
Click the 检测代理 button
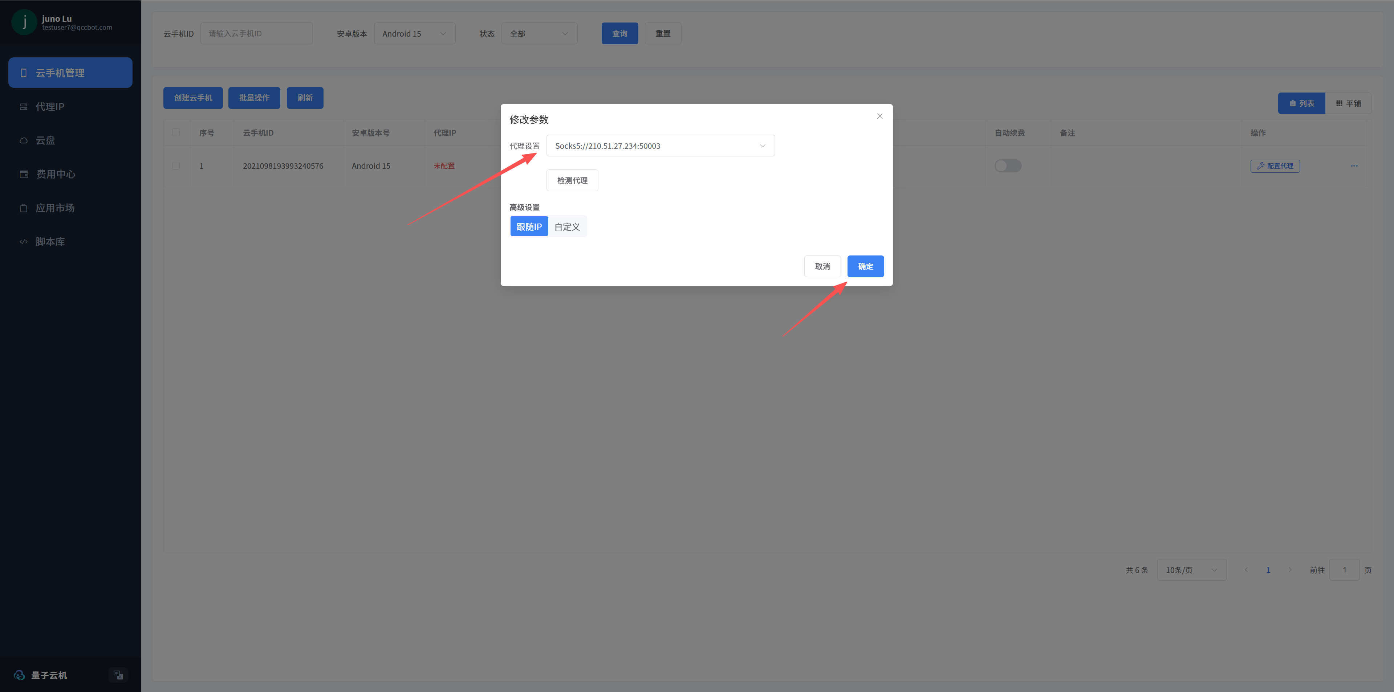pos(572,181)
